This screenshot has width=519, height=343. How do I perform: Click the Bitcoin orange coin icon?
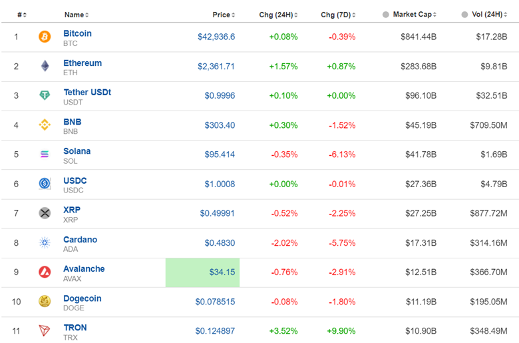point(45,37)
